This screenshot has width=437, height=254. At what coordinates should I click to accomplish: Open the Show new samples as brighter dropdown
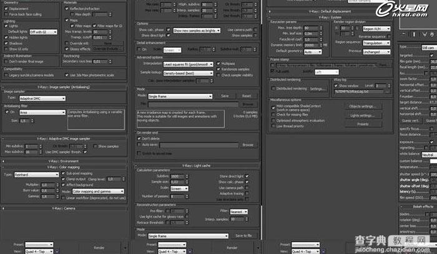197,31
